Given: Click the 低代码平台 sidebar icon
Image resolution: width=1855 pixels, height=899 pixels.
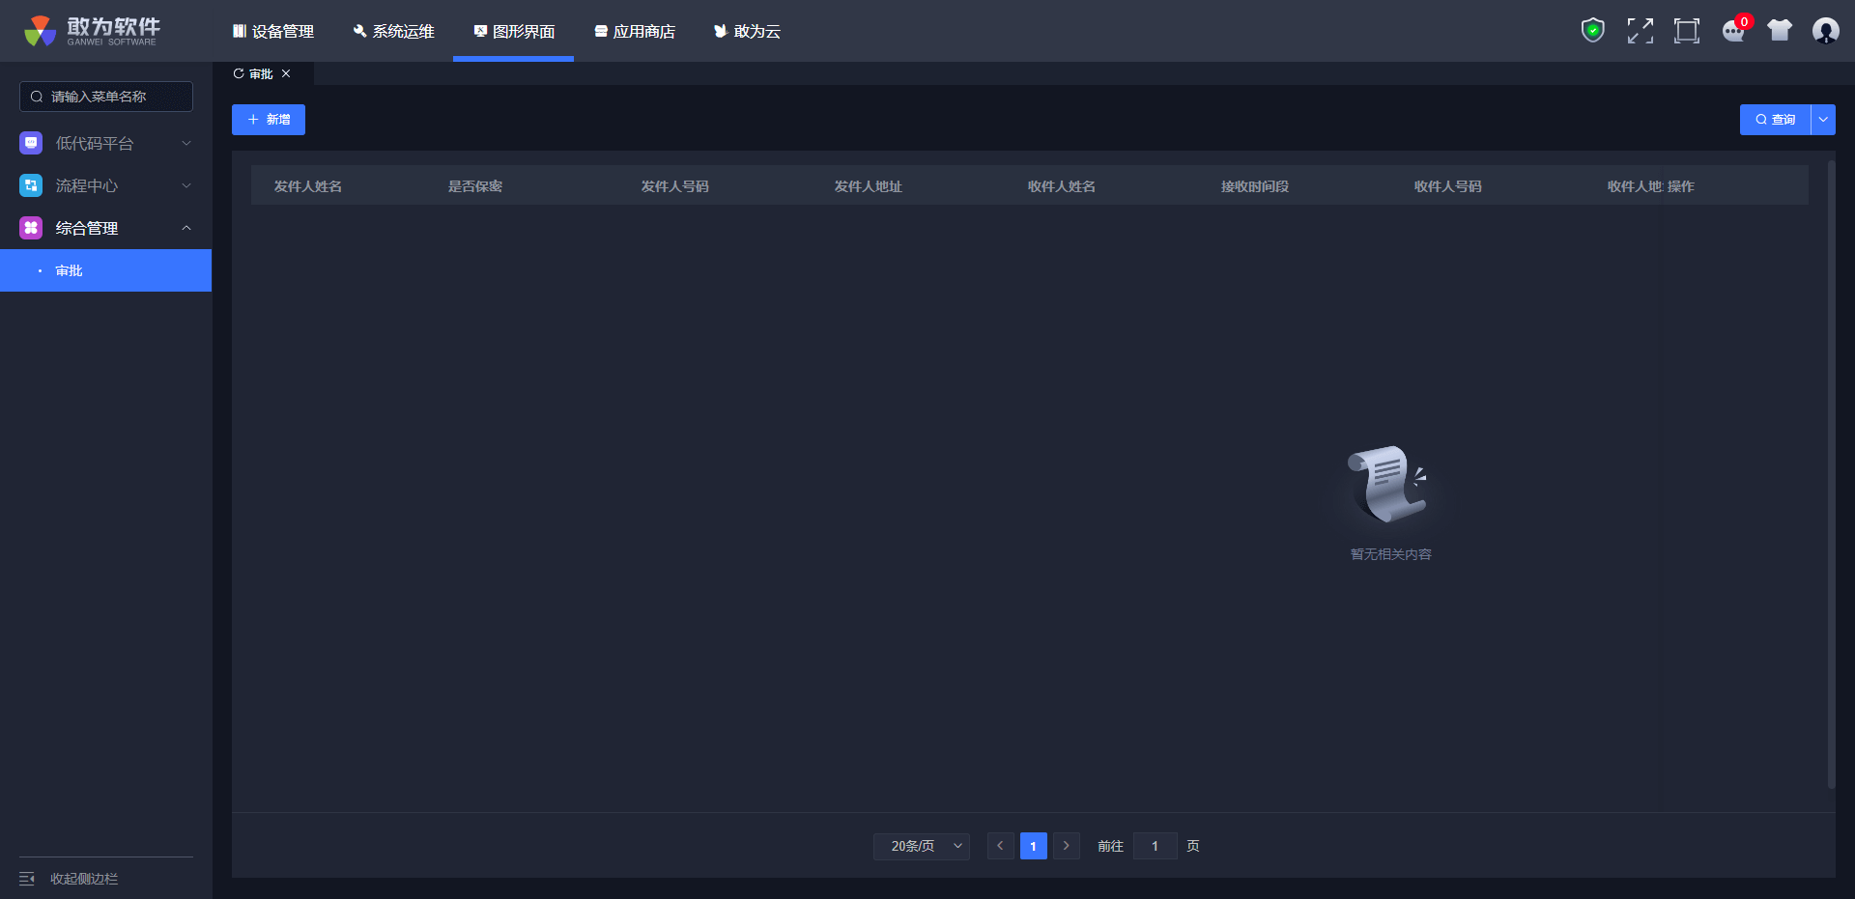Looking at the screenshot, I should [x=31, y=143].
